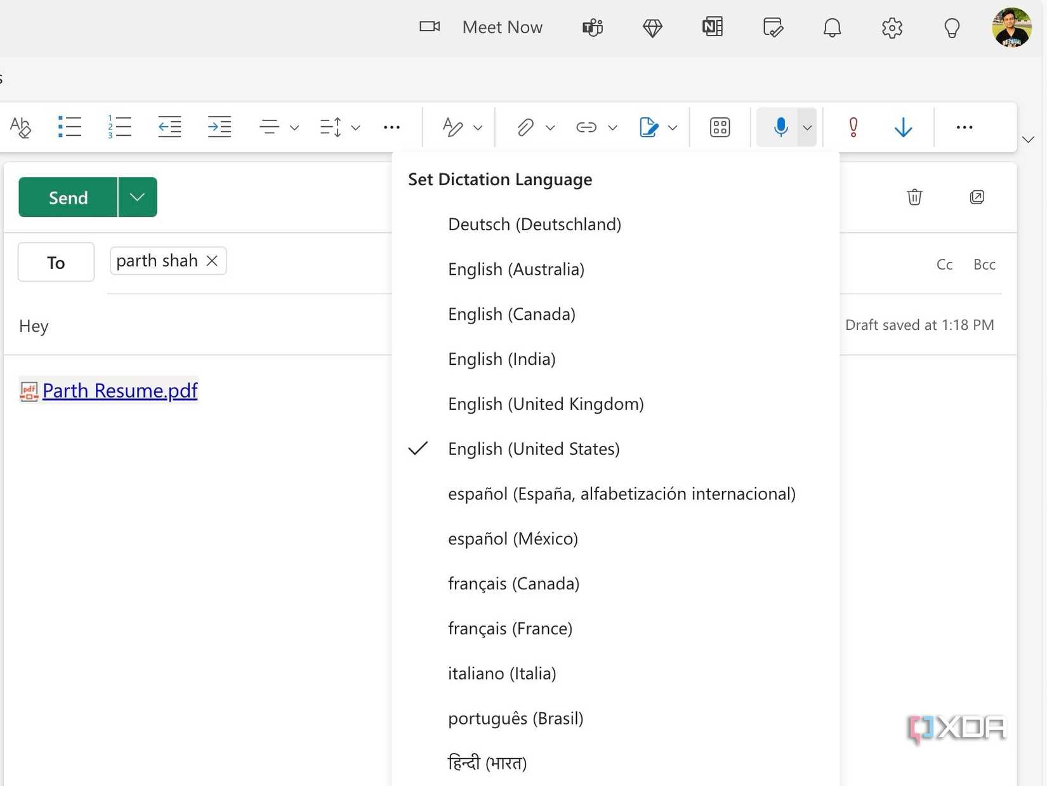Open more formatting options ellipsis
Viewport: 1047px width, 786px height.
tap(392, 128)
